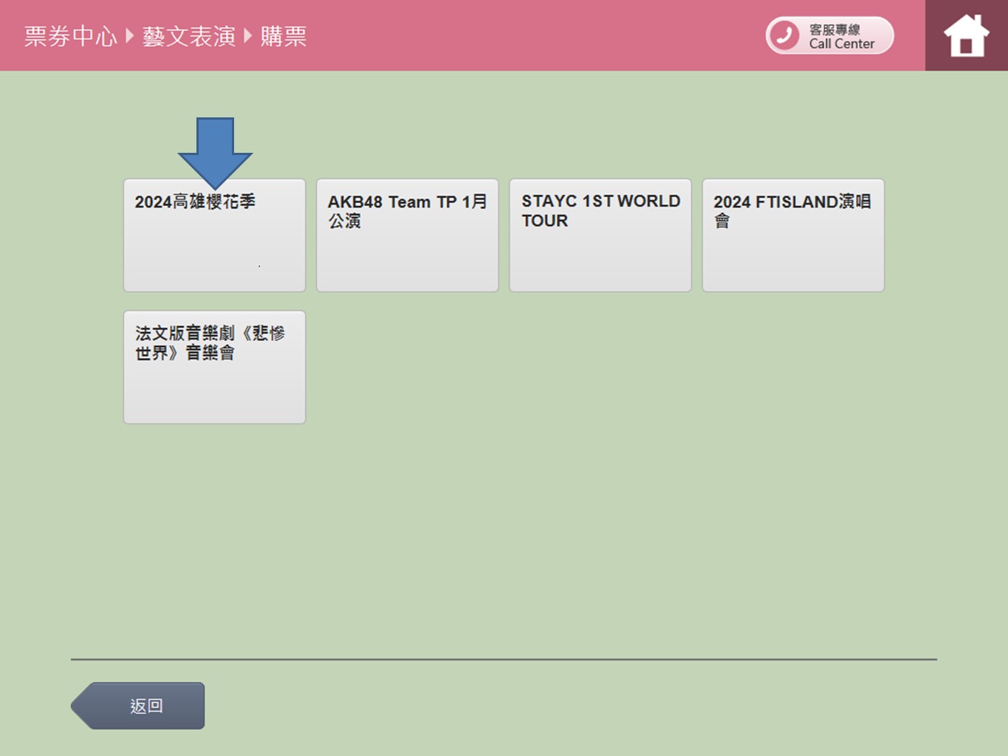Click the 'Call Center' English label text
Screen dimensions: 1008x756
[841, 44]
